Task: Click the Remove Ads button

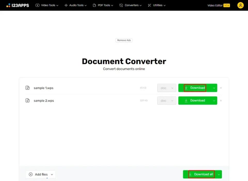Action: [124, 40]
